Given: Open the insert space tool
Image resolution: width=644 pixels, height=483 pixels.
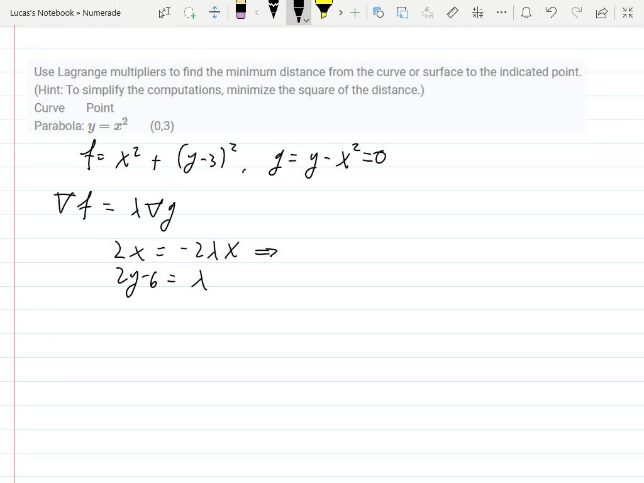Looking at the screenshot, I should pos(214,13).
